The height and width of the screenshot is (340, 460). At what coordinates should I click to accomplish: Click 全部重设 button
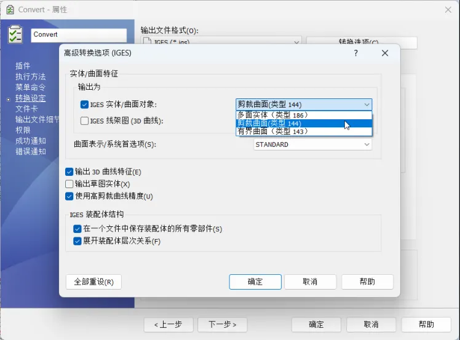pos(93,282)
